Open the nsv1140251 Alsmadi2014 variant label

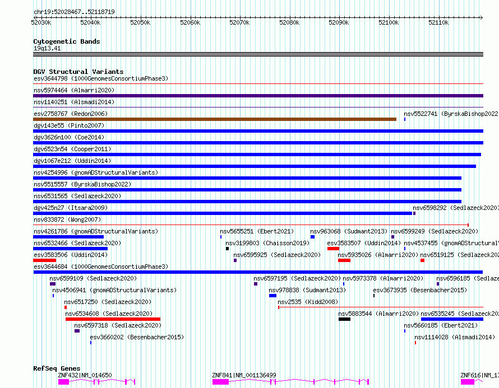74,102
